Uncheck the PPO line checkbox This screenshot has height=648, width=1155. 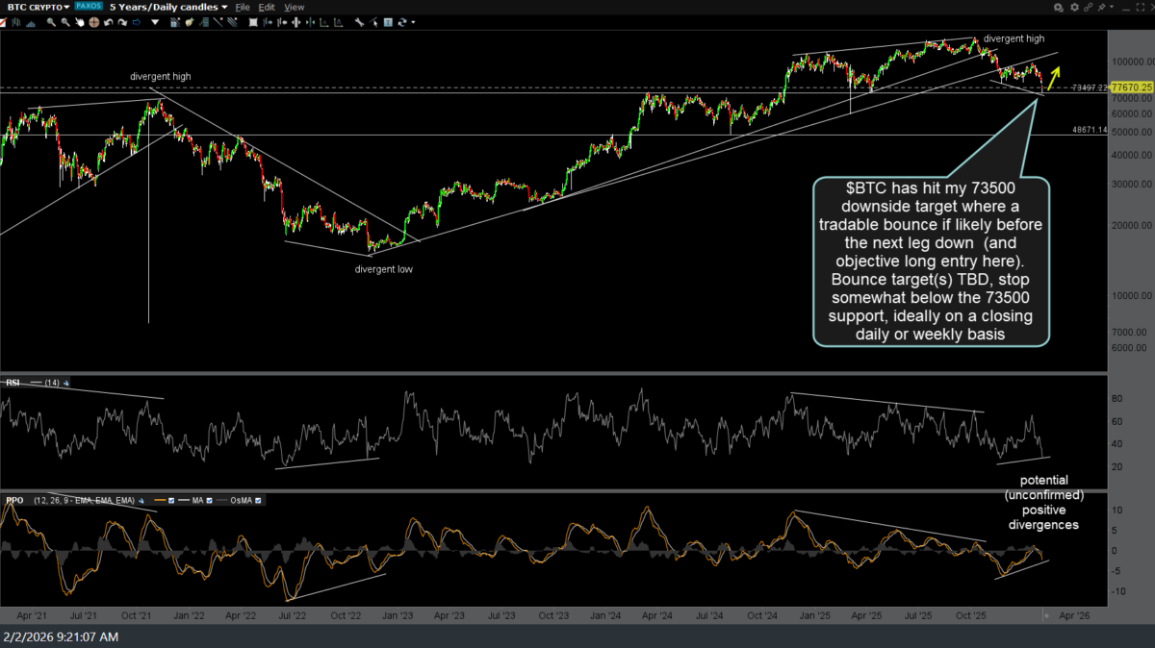coord(171,501)
